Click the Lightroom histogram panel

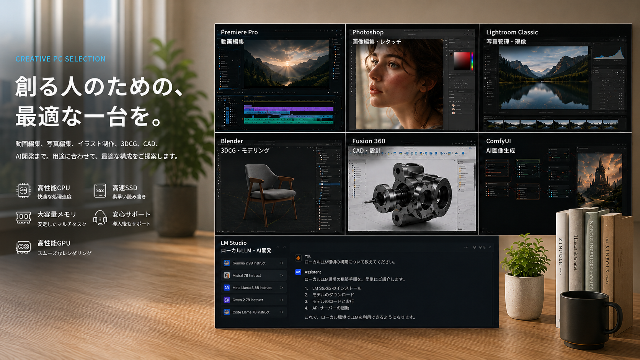click(x=609, y=52)
